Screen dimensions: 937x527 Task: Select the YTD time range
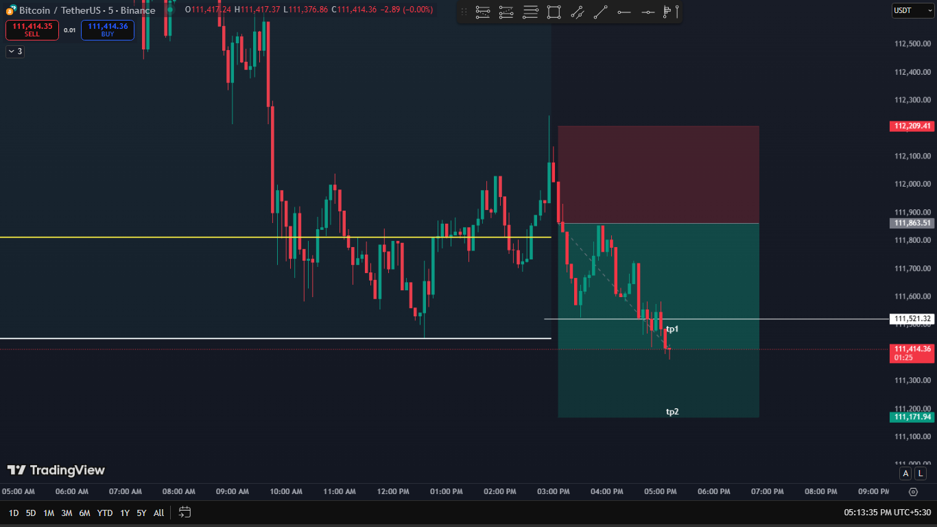(104, 513)
